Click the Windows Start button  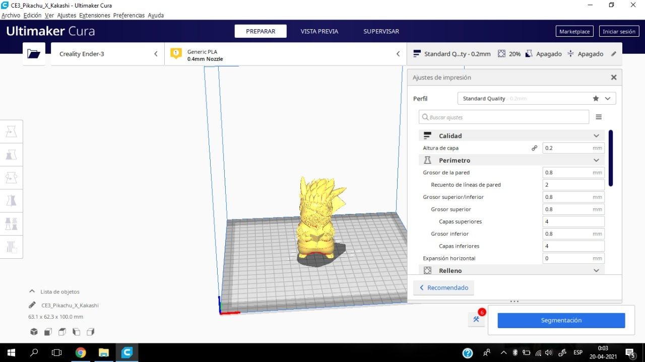click(x=11, y=352)
